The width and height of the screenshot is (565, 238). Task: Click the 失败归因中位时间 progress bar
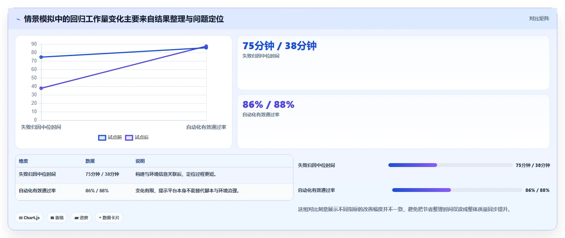click(x=450, y=165)
